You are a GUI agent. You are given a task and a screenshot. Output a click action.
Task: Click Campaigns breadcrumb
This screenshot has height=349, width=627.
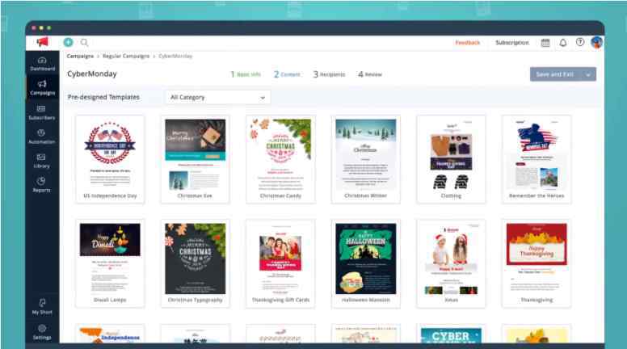click(x=80, y=56)
